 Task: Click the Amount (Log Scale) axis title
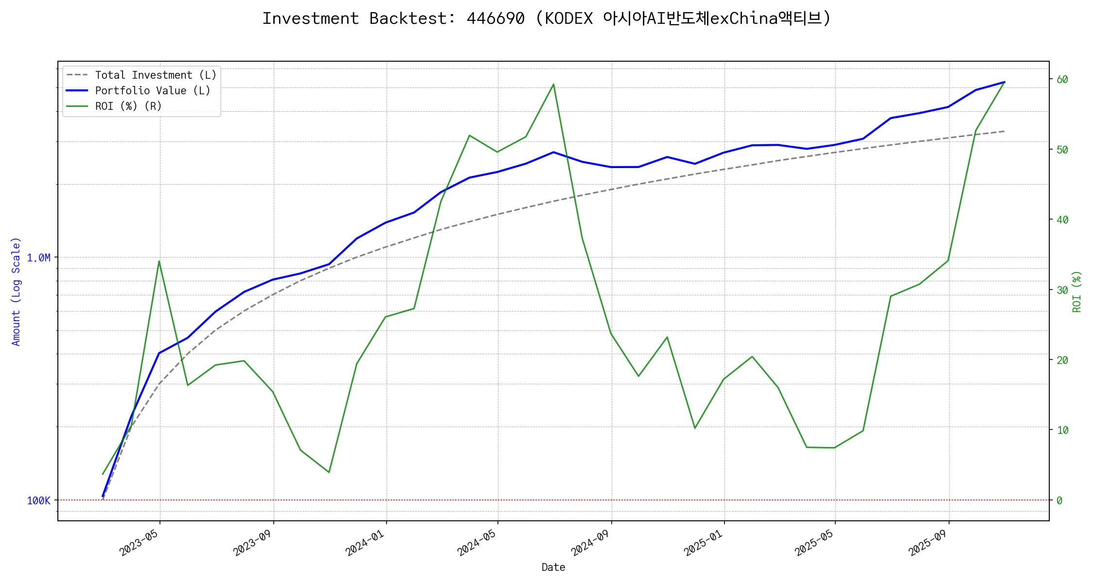click(16, 291)
